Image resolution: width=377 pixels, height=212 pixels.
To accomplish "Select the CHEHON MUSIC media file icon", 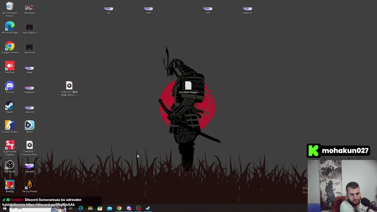I will [69, 89].
